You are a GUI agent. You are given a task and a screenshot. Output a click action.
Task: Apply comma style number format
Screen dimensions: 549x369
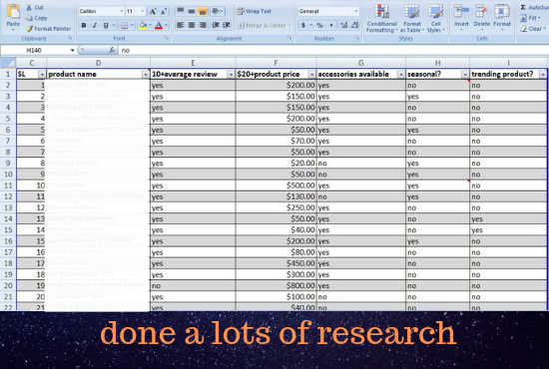[330, 25]
